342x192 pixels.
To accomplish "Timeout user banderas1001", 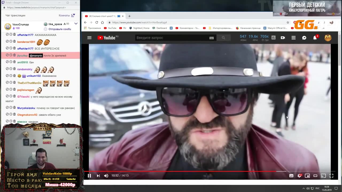I will click(x=11, y=41).
